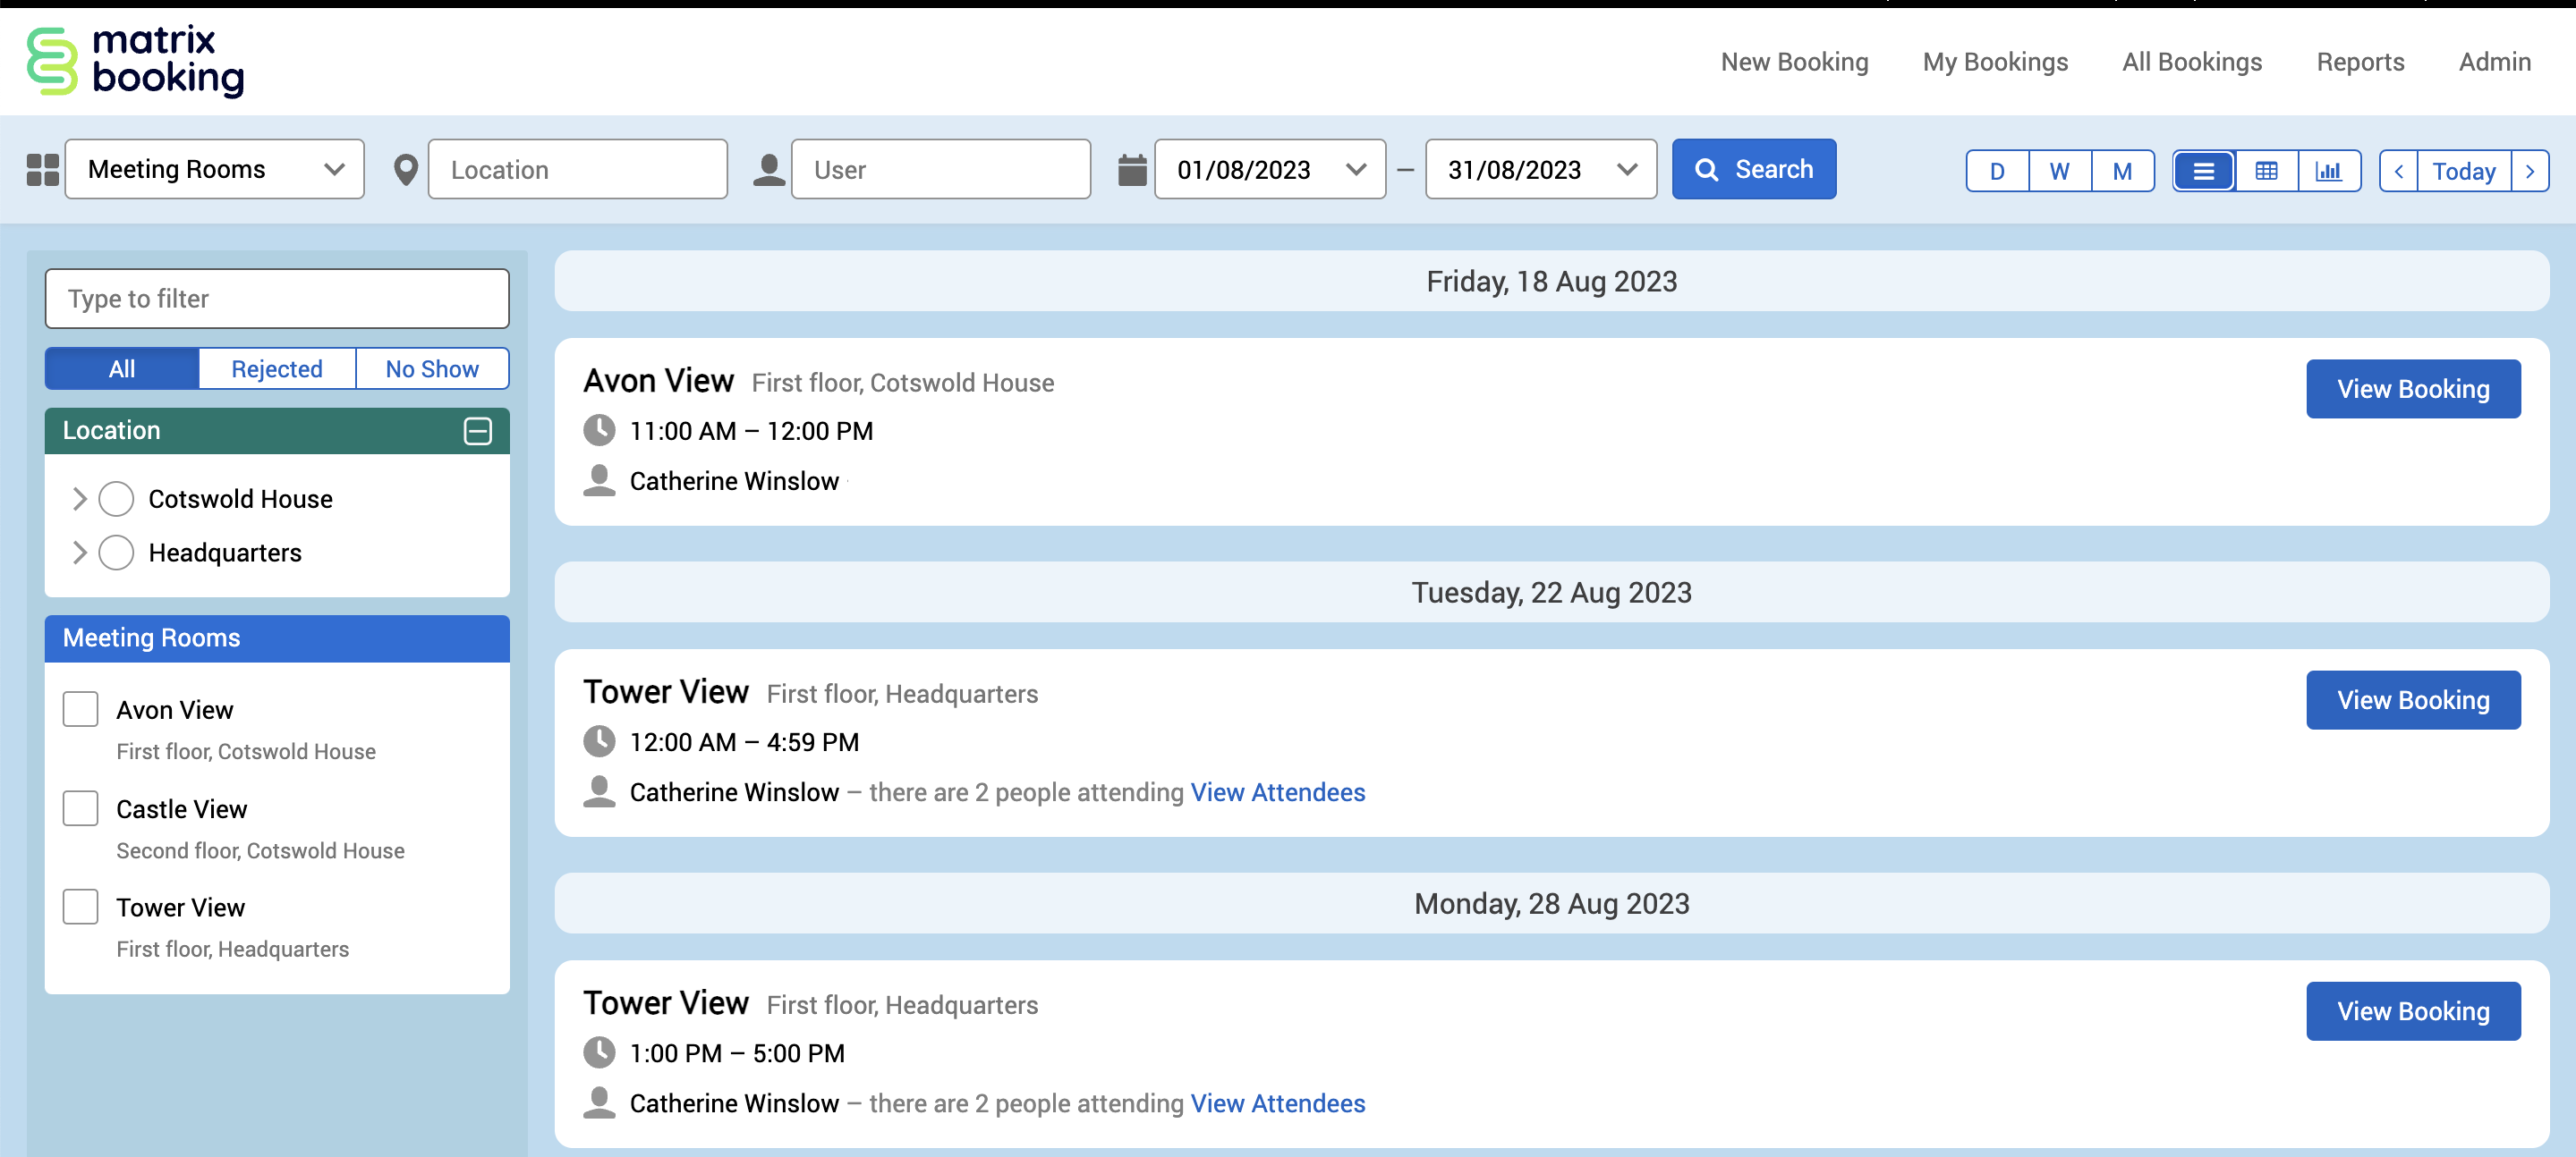Collapse the Location panel minus icon
This screenshot has height=1157, width=2576.
(x=477, y=431)
